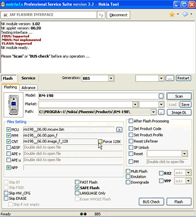The width and height of the screenshot is (196, 217).
Task: Click the Model RM-198 input field
Action: coord(98,96)
